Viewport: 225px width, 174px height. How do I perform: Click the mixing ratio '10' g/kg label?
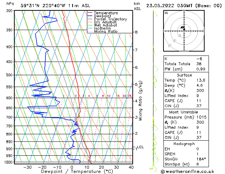(x=109, y=96)
